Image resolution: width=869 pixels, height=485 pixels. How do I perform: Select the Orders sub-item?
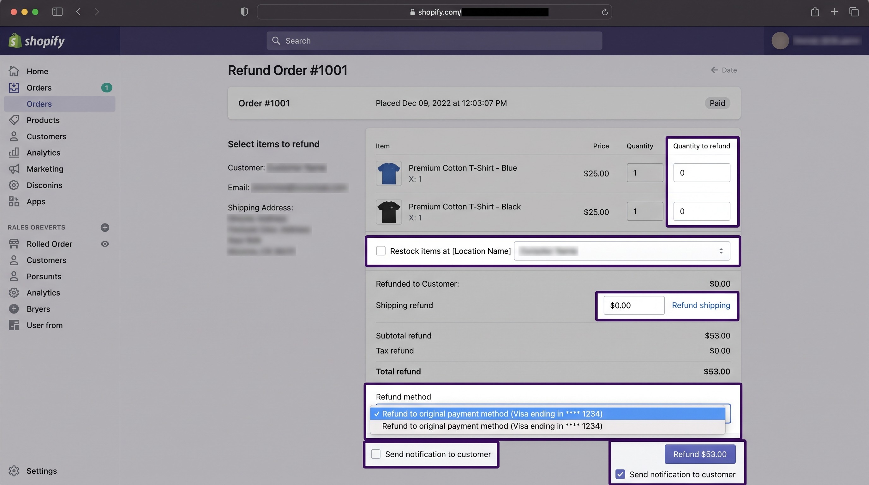(60, 104)
